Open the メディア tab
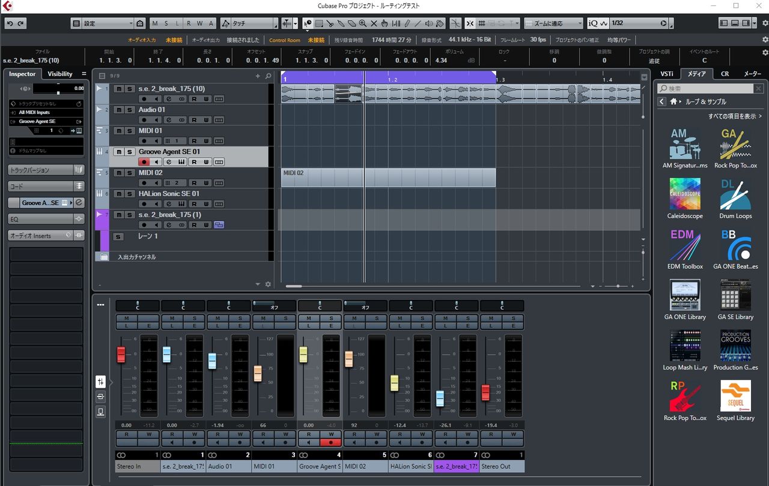Viewport: 769px width, 486px height. click(x=697, y=74)
